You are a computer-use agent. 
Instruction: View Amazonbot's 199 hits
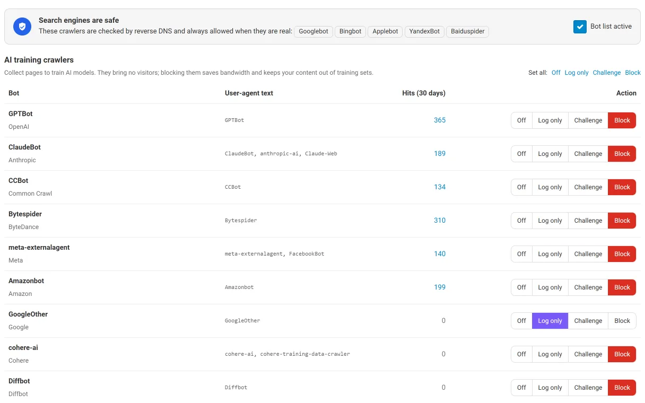[440, 287]
